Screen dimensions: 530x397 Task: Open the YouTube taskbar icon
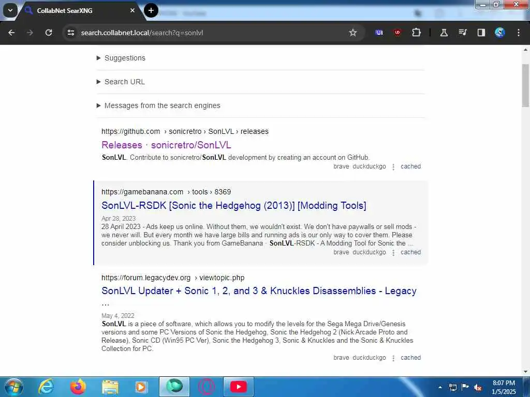click(239, 387)
